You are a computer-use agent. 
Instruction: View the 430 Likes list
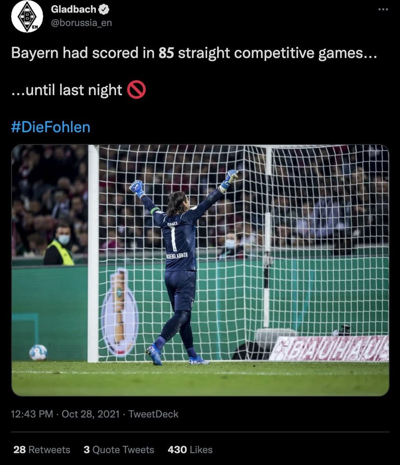tap(190, 450)
